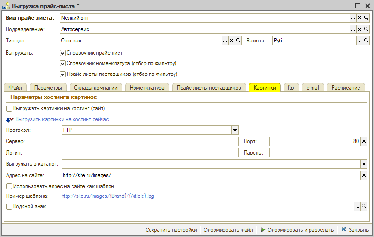This screenshot has width=374, height=237.
Task: Clear the Адрес на сайте field
Action: click(363, 175)
